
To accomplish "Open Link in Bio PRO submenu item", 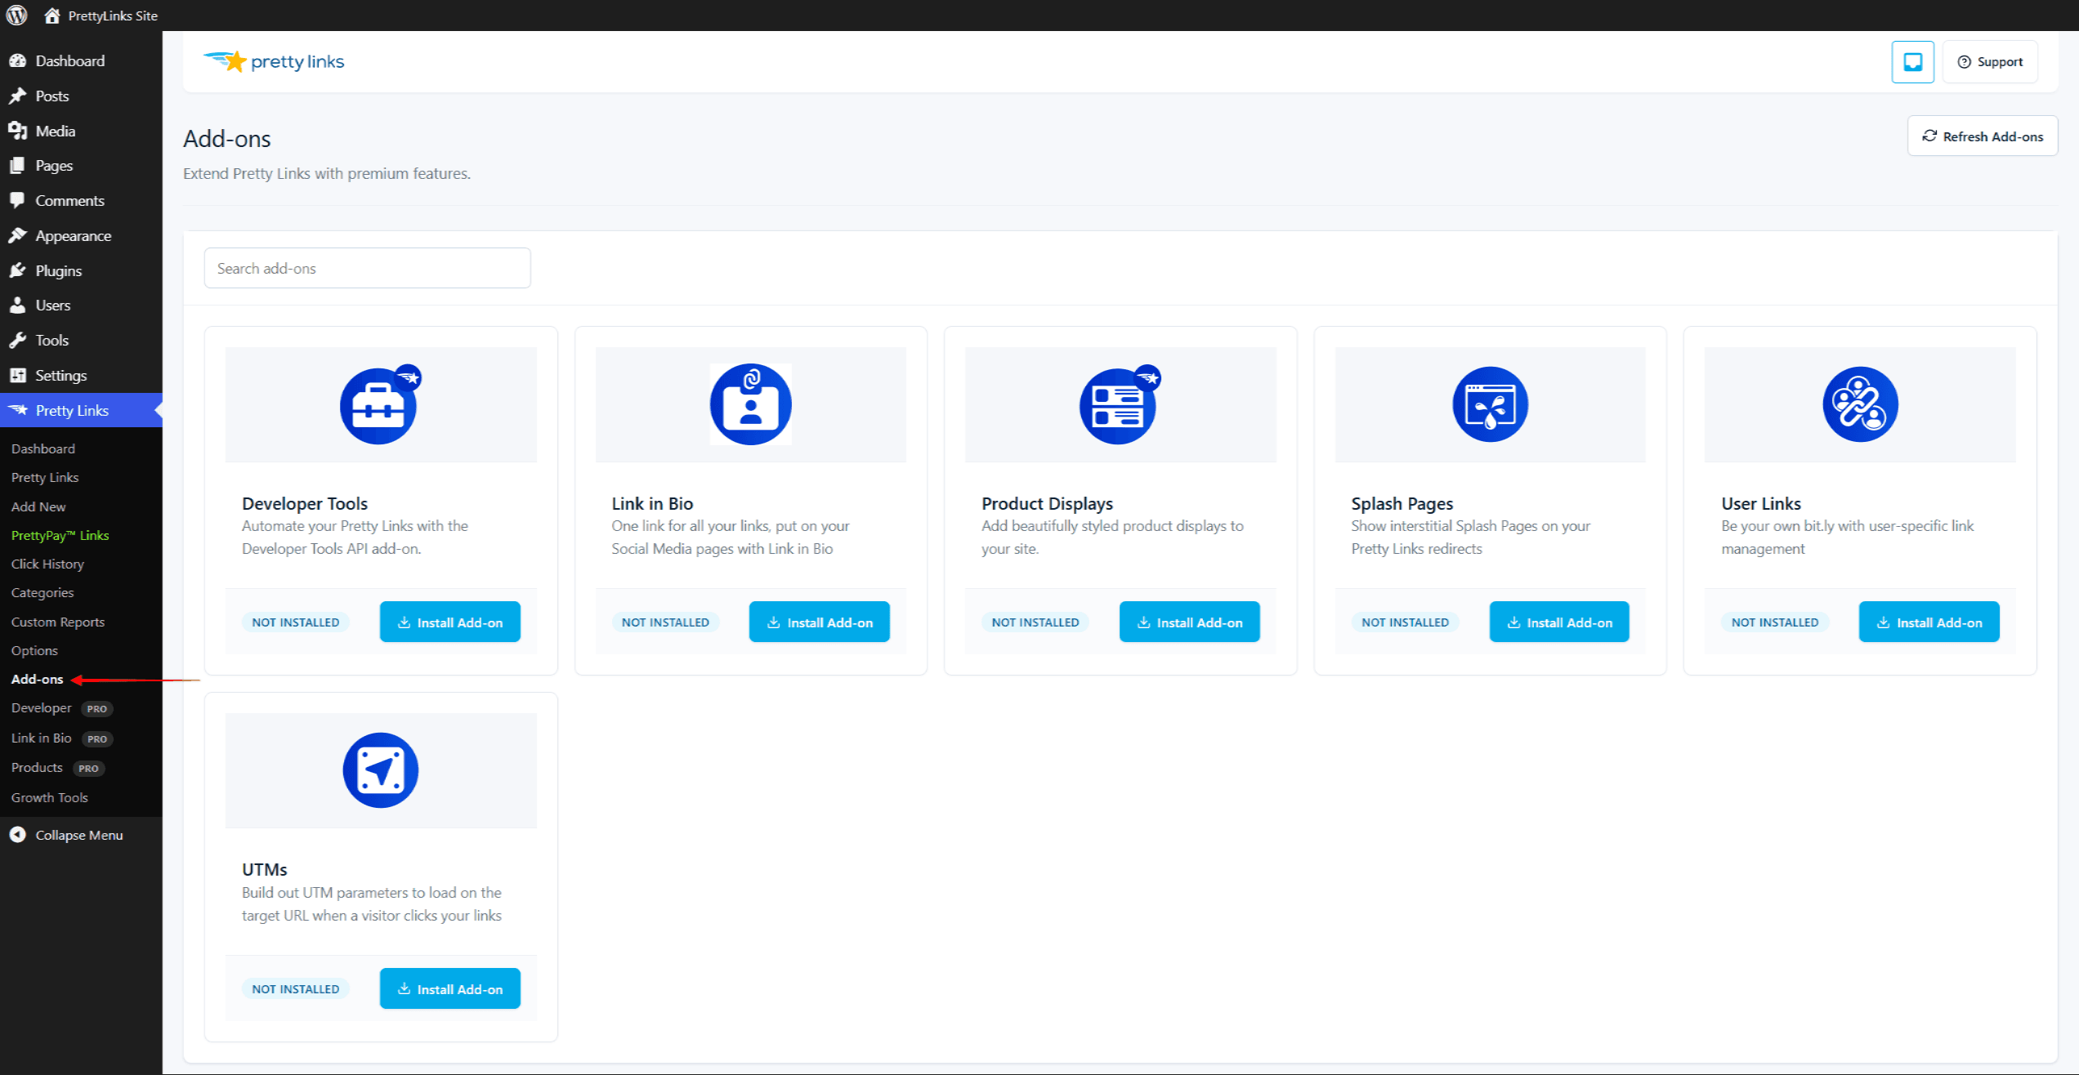I will 61,738.
